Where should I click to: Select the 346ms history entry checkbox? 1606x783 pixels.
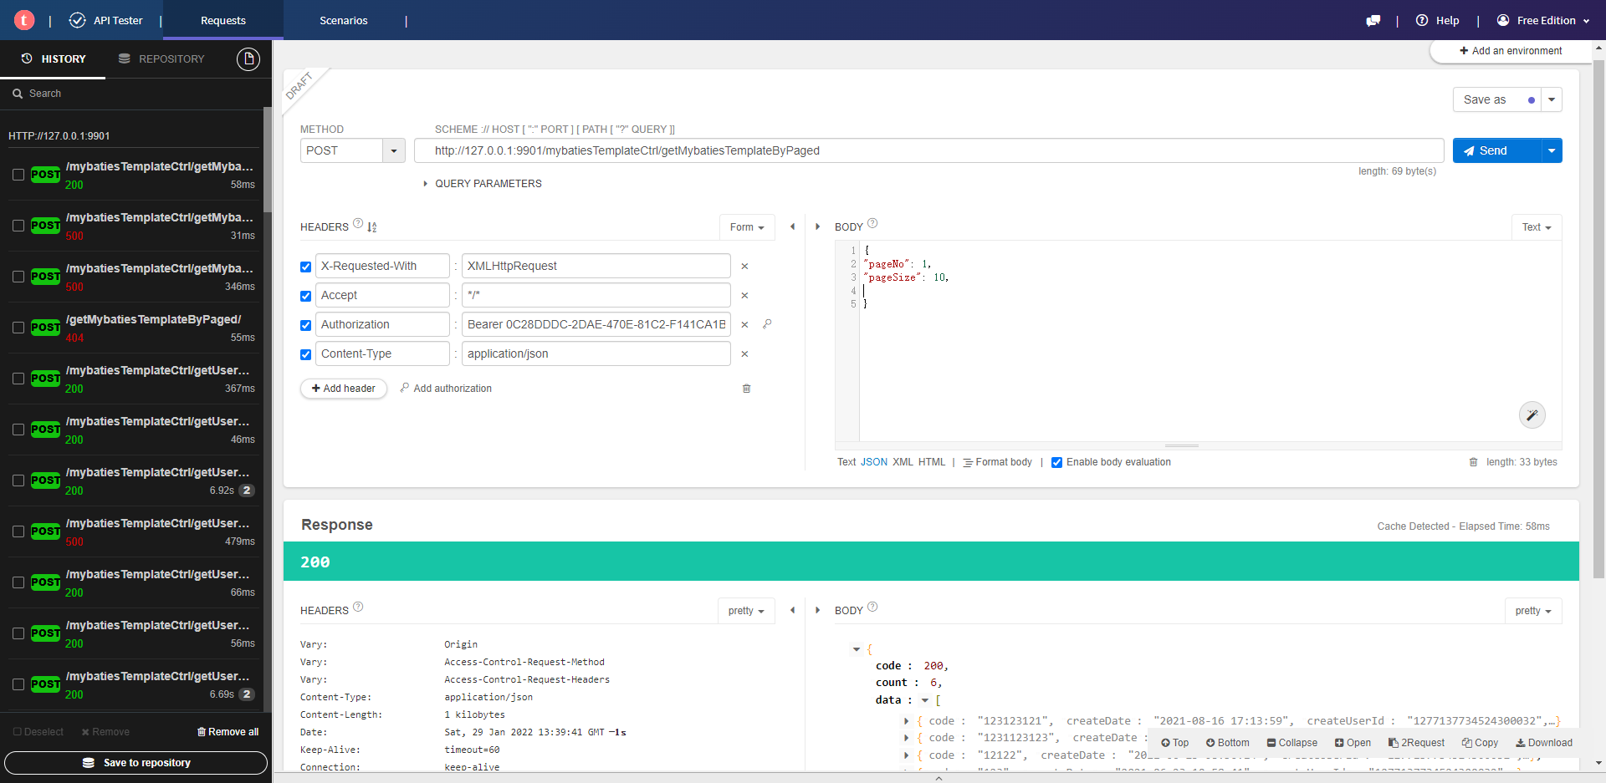18,277
